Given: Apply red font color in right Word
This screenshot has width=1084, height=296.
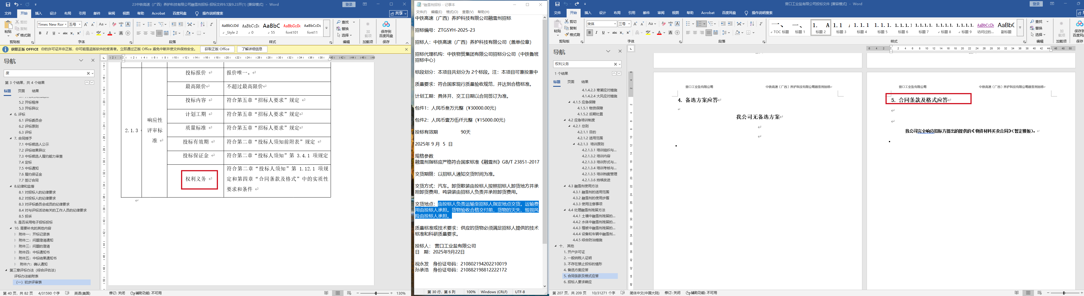Looking at the screenshot, I should coord(659,33).
